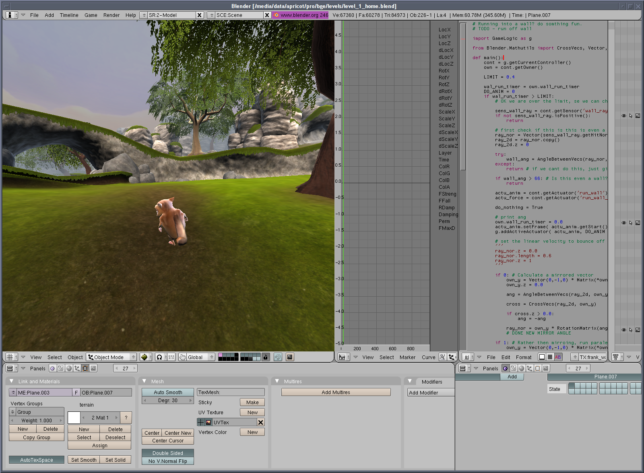Select Logic context in right Panels header
The image size is (644, 473).
(x=505, y=368)
